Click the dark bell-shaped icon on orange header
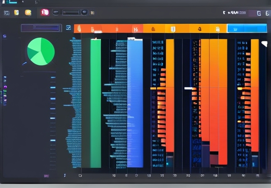Screen dimensions: 271x188 [153, 29]
